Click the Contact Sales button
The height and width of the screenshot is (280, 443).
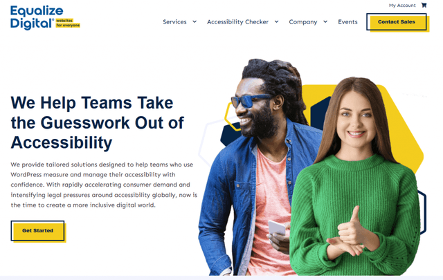[x=397, y=21]
